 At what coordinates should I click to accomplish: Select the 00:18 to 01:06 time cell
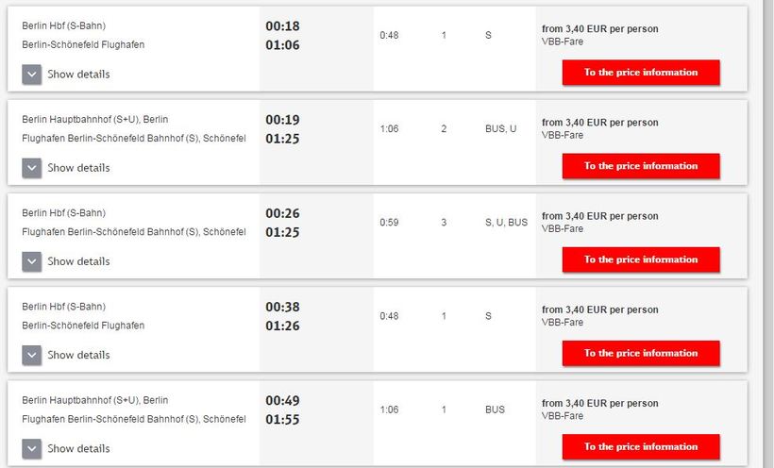(x=316, y=49)
